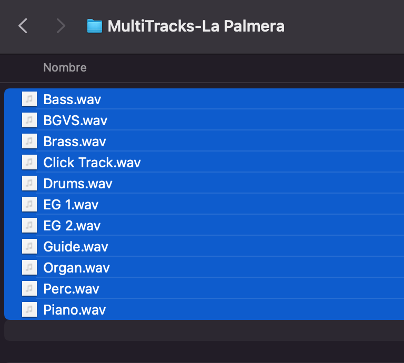The width and height of the screenshot is (404, 363).
Task: Click the blue MultiTracks-La Palmera folder icon
Action: [95, 26]
